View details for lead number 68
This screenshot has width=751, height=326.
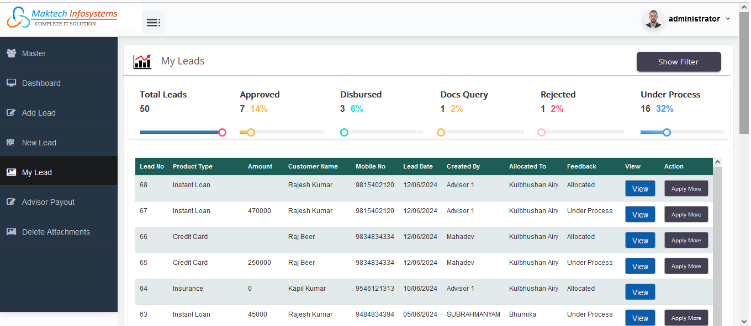coord(640,188)
